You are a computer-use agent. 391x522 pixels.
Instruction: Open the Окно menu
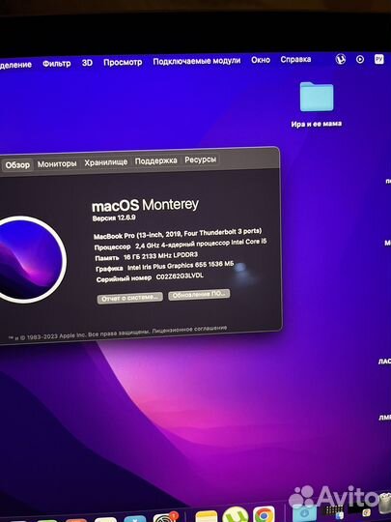coord(261,60)
